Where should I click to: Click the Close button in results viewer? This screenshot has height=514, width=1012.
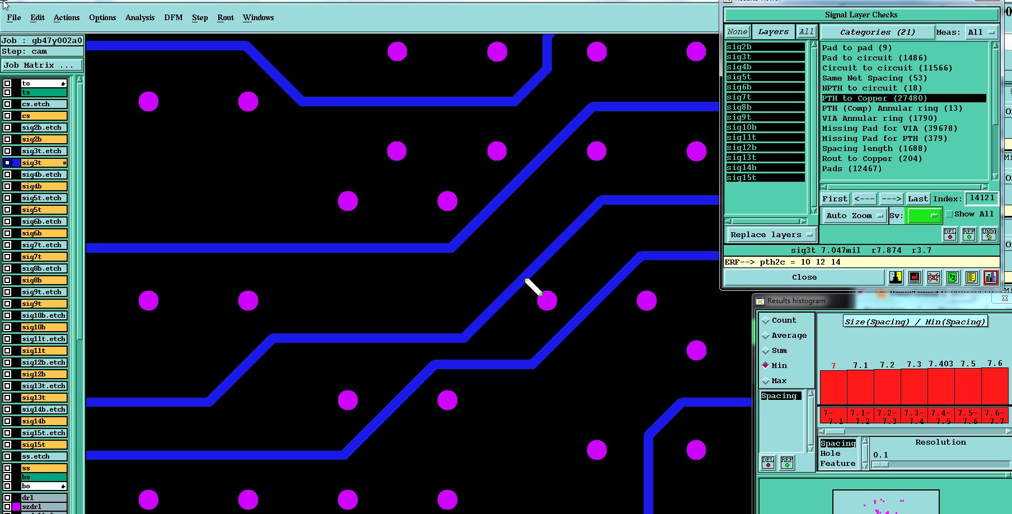pos(804,277)
